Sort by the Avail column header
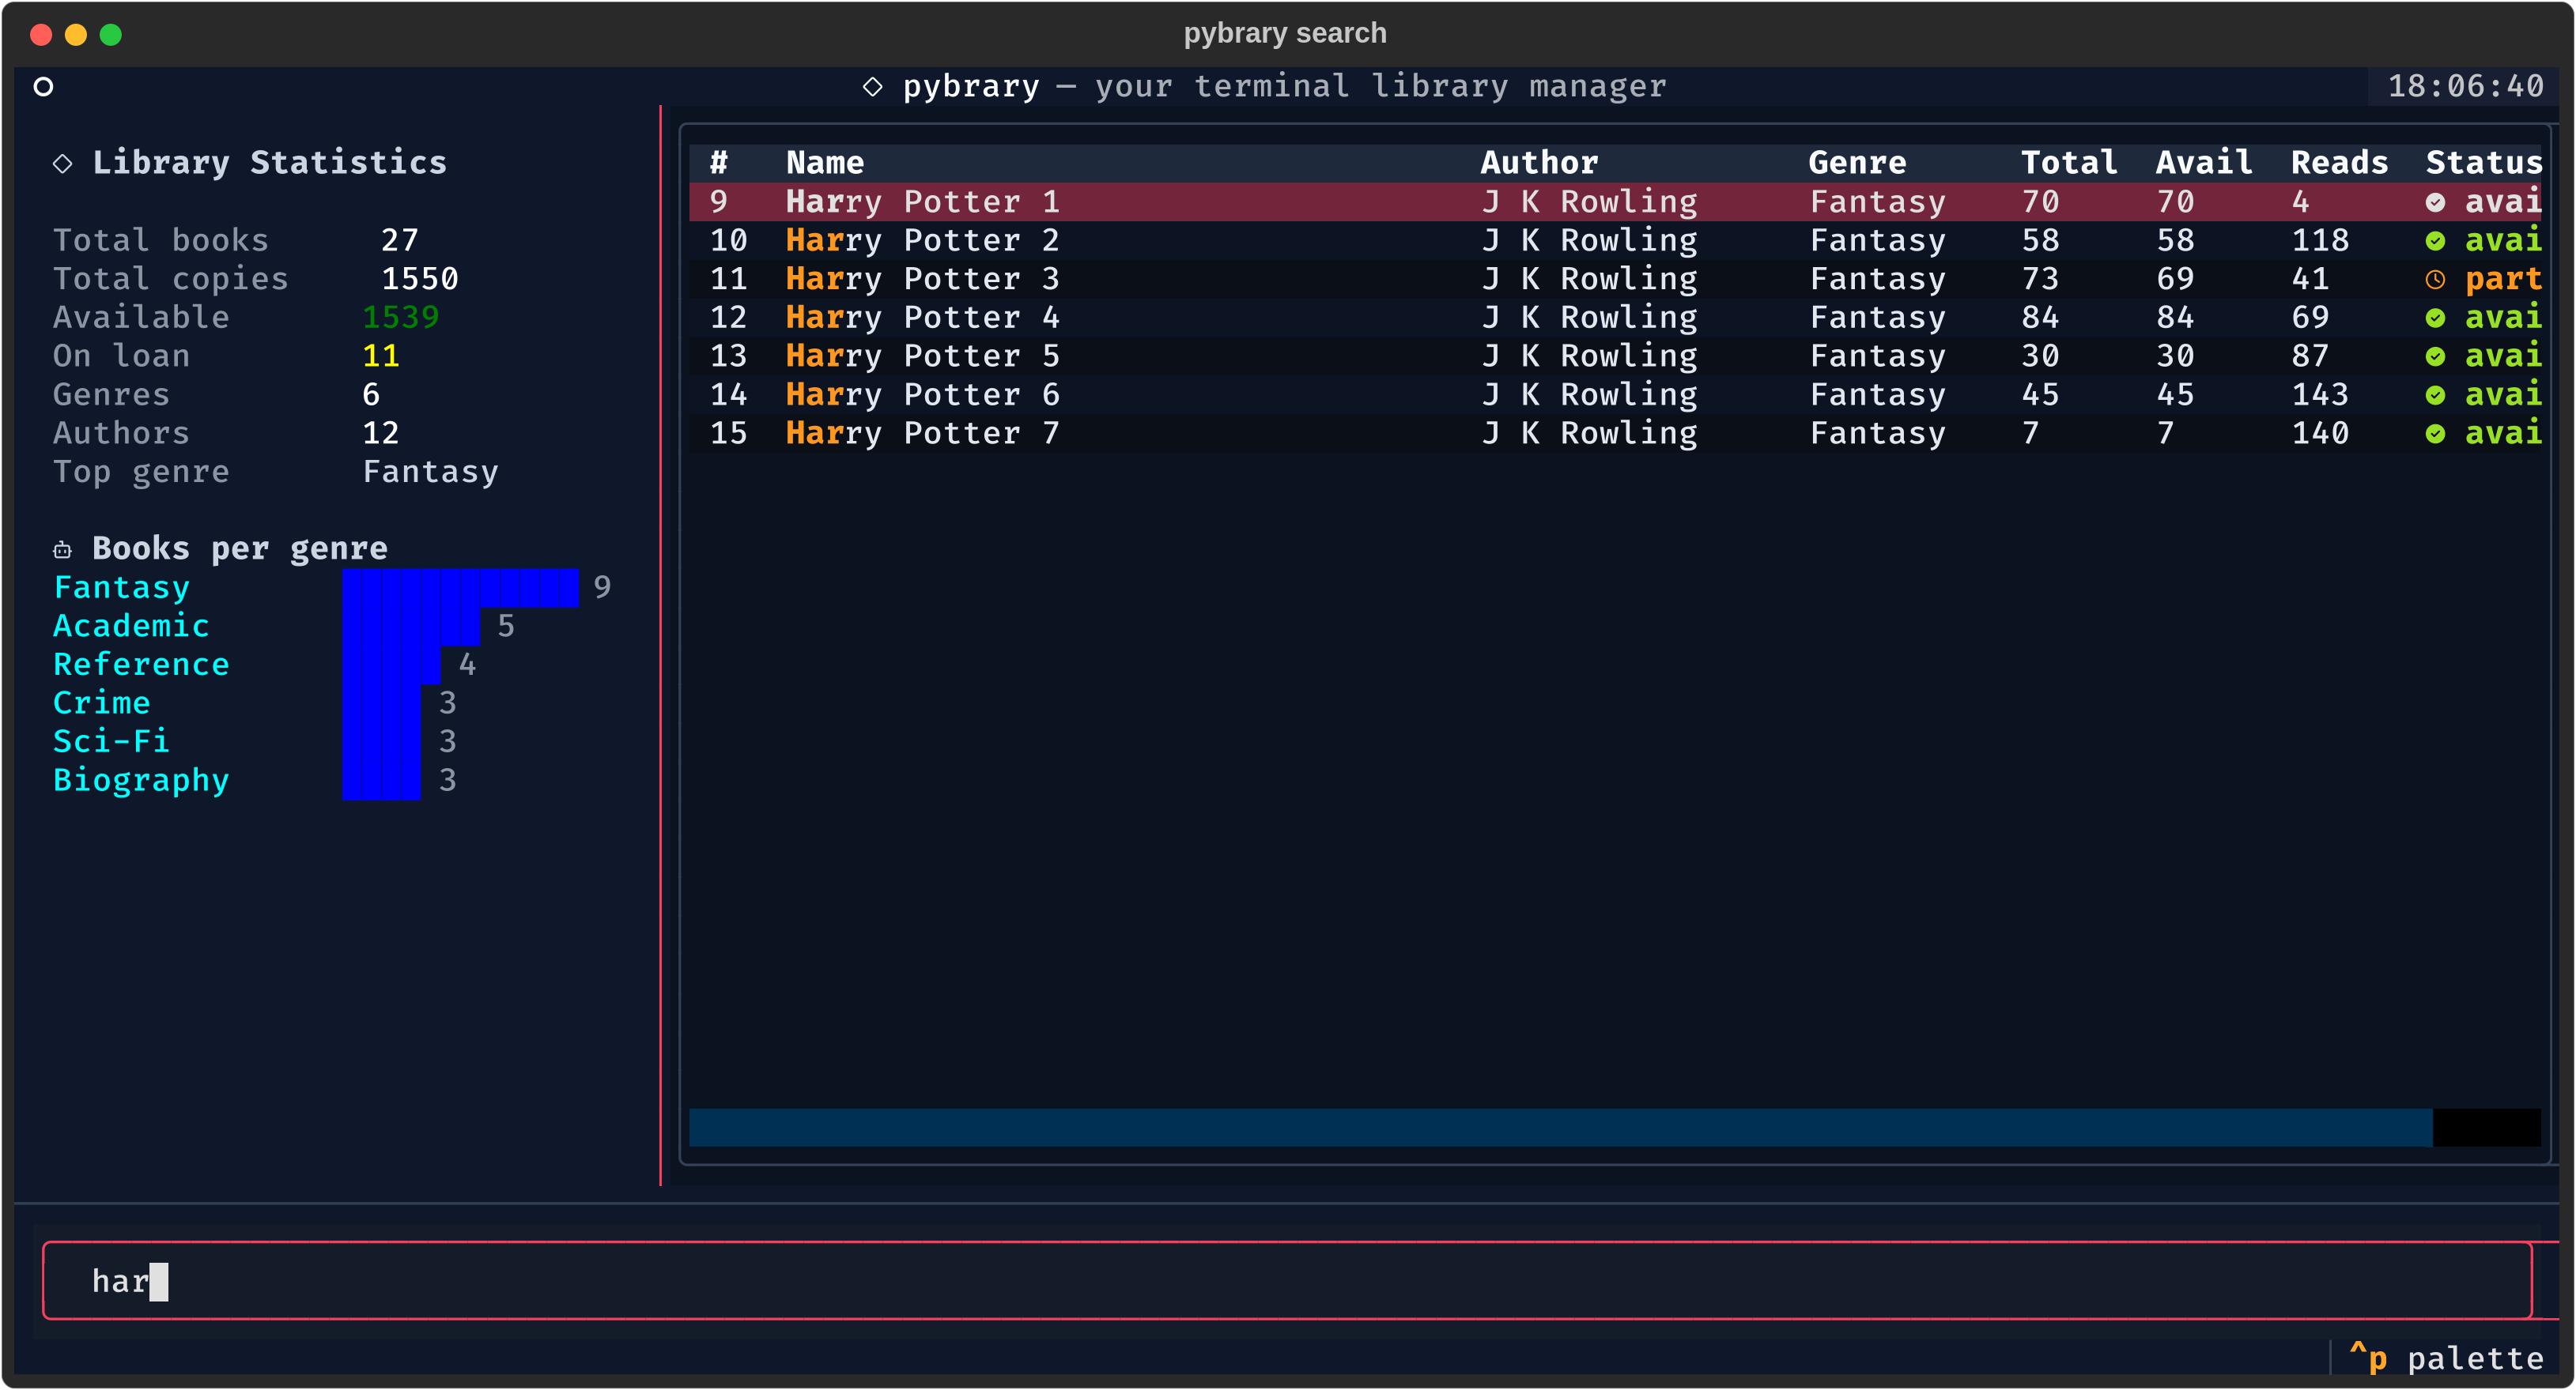The width and height of the screenshot is (2576, 1390). 2204,163
